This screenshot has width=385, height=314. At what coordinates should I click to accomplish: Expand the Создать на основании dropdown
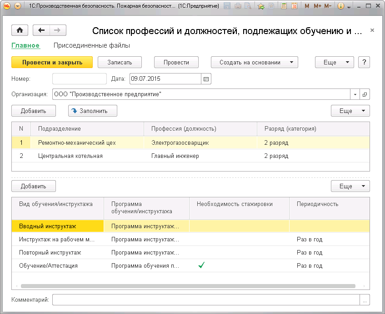coord(255,62)
